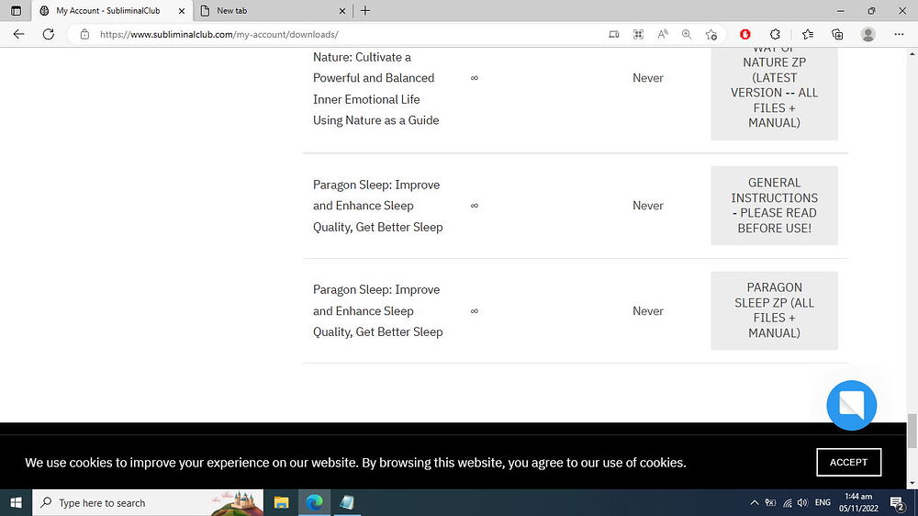Click the scrollbar down arrow
This screenshot has width=918, height=516.
coord(912,483)
